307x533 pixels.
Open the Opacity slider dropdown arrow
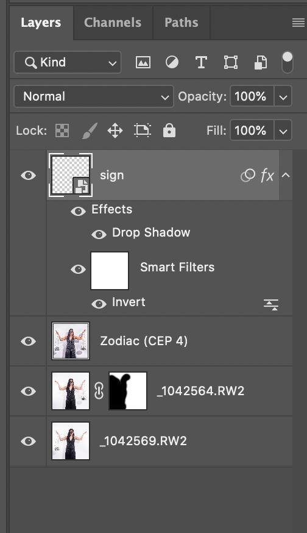pyautogui.click(x=283, y=97)
